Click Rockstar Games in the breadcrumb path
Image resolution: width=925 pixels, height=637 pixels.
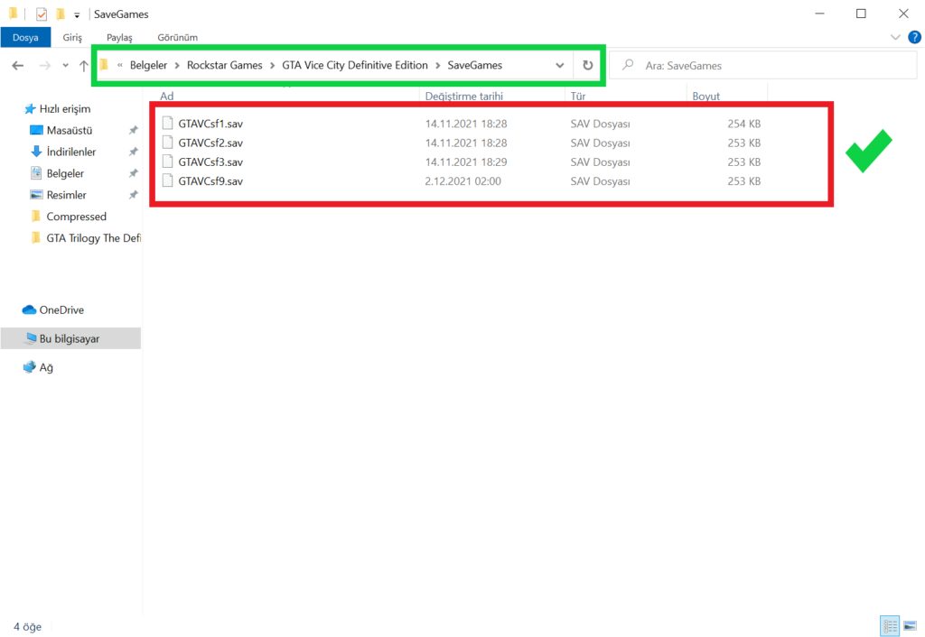coord(224,65)
